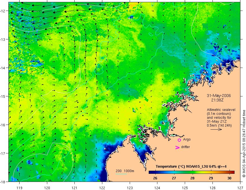Viewport: 246px width, 190px height.
Task: Click the '200 1000m' bathymetry label
Action: click(x=125, y=171)
